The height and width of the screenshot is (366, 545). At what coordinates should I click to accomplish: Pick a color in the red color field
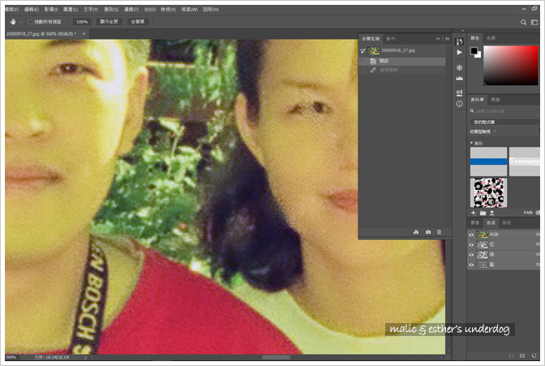tap(511, 66)
